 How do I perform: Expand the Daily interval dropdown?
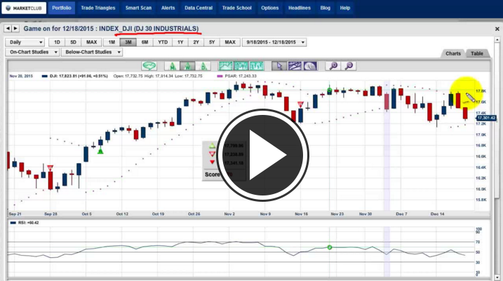[x=25, y=42]
